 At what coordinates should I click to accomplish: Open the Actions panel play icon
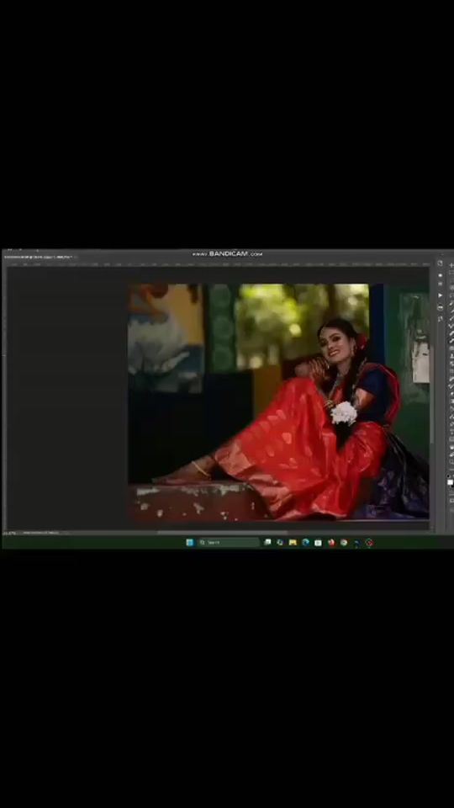(440, 295)
